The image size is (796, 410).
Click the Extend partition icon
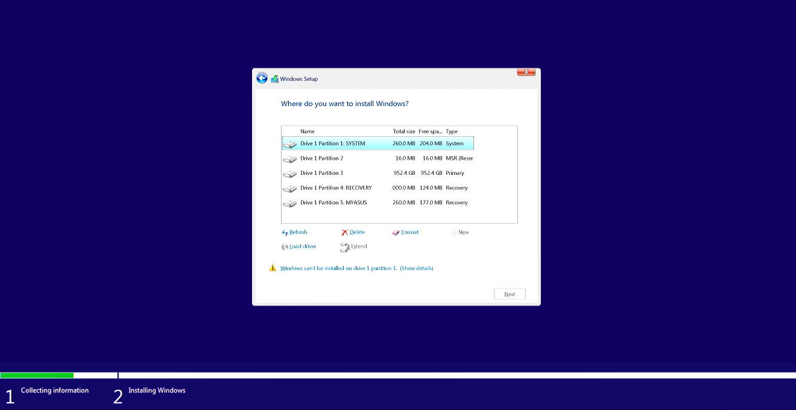(345, 247)
